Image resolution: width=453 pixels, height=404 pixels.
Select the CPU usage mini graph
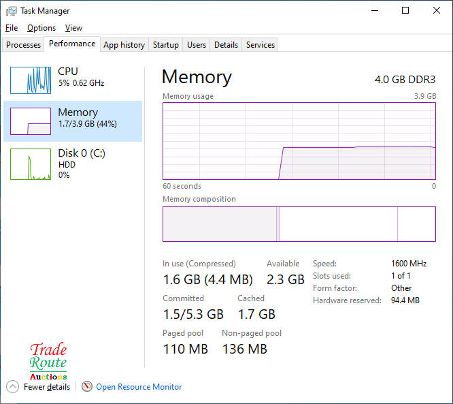click(30, 80)
